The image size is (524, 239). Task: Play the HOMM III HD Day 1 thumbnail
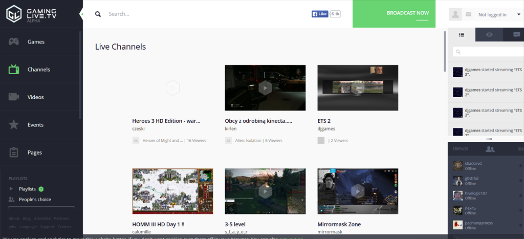[173, 191]
